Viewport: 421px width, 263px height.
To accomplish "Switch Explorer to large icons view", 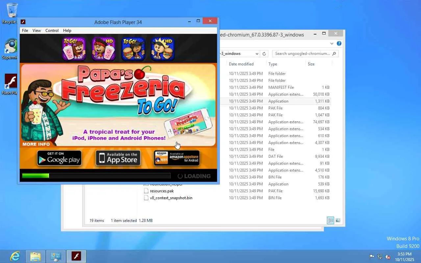I will pos(338,220).
